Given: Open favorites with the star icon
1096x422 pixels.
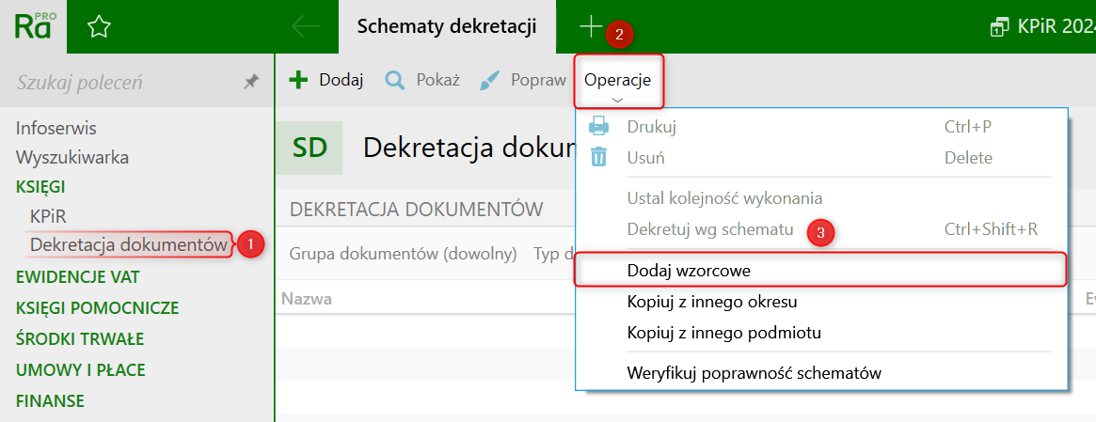Looking at the screenshot, I should pos(100,27).
